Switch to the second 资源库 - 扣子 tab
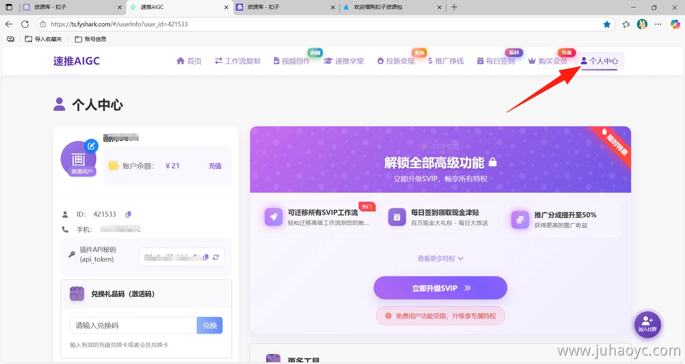Image resolution: width=685 pixels, height=364 pixels. tap(285, 7)
